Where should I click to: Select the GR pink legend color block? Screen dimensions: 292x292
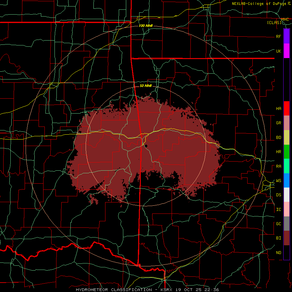pyautogui.click(x=286, y=123)
